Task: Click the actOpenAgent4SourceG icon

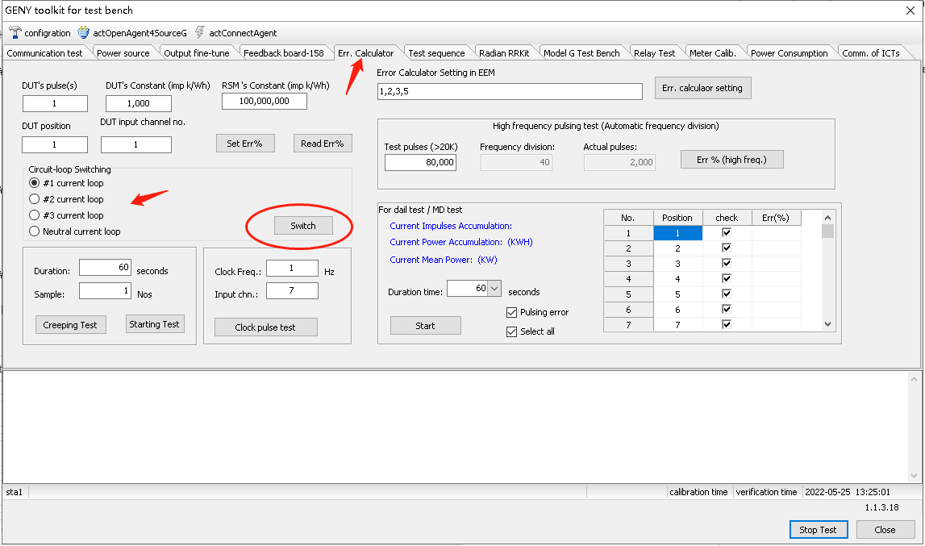Action: point(84,33)
